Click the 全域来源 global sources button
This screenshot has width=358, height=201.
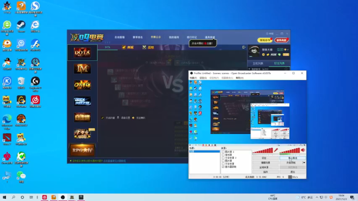click(265, 167)
